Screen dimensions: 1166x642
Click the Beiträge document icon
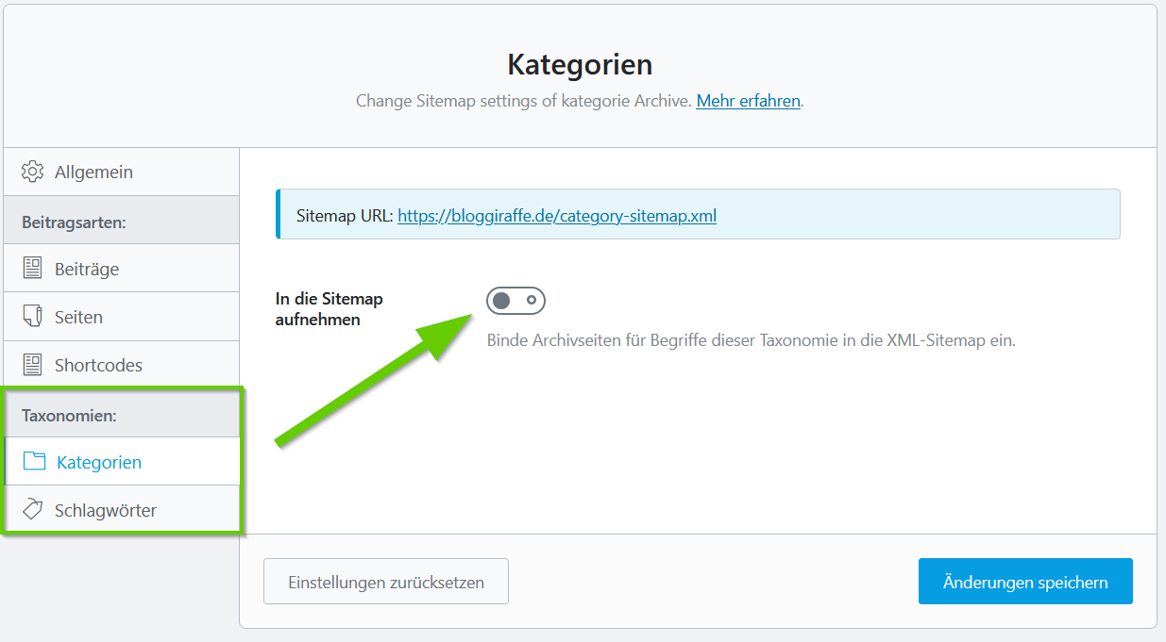pos(33,269)
